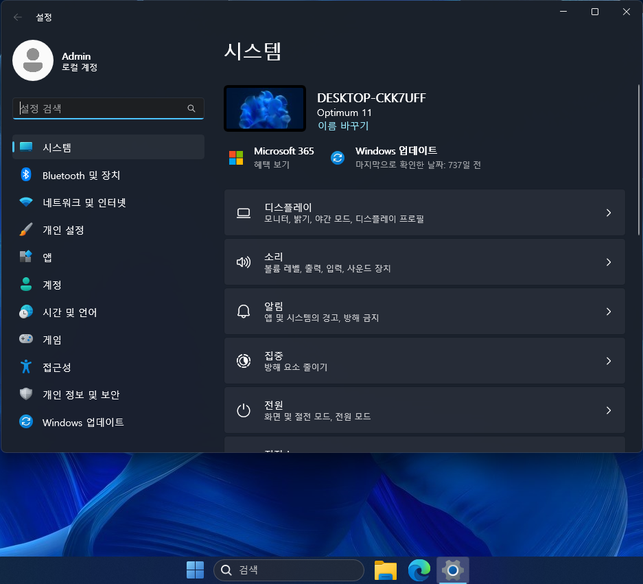643x584 pixels.
Task: Open 소리 settings card
Action: (x=424, y=262)
